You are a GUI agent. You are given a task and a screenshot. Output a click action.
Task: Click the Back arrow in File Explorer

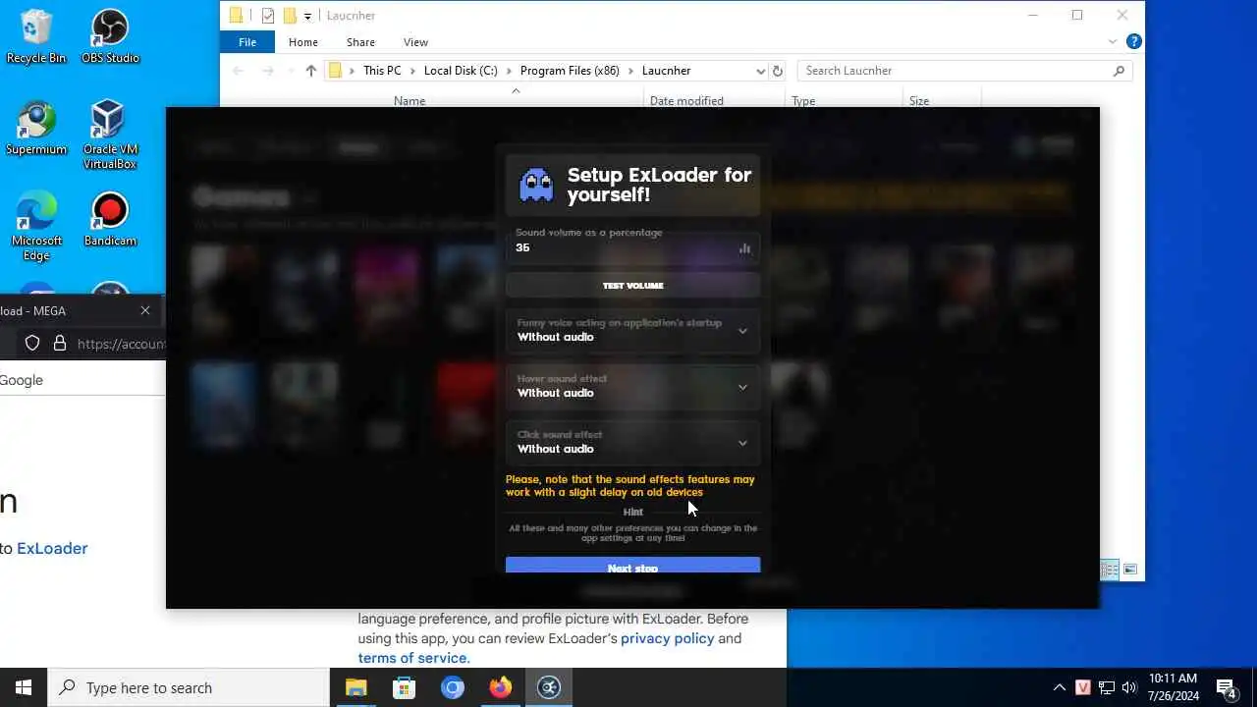(x=238, y=71)
